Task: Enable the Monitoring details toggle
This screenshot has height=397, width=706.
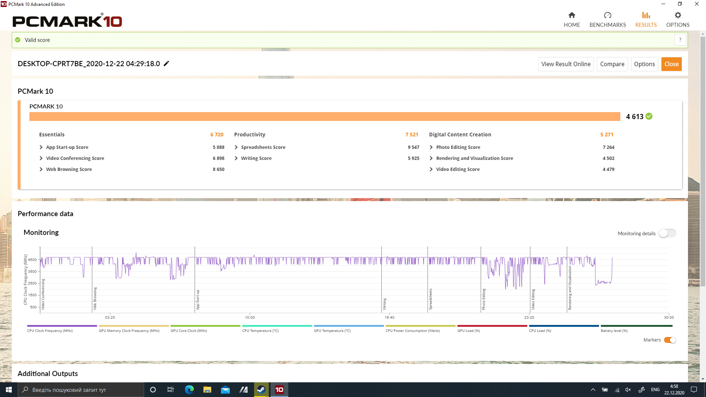Action: [x=667, y=233]
